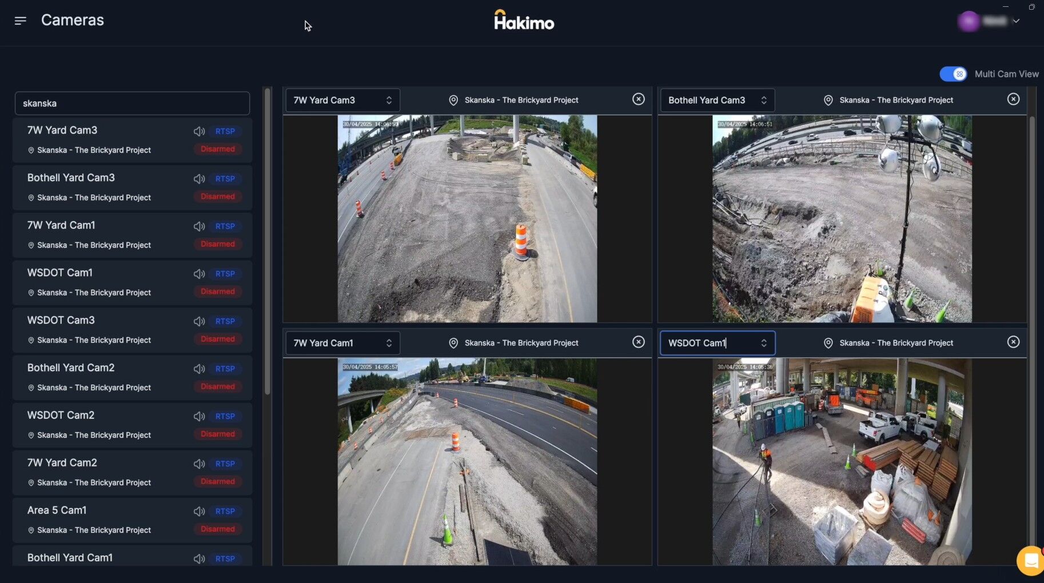Close the WSDOT Cam1 video panel

click(x=1013, y=342)
